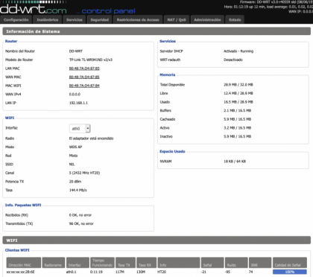The height and width of the screenshot is (277, 313).
Task: Click the router model TP-Link TL-WR941ND v2/v3
Action: coord(91,60)
